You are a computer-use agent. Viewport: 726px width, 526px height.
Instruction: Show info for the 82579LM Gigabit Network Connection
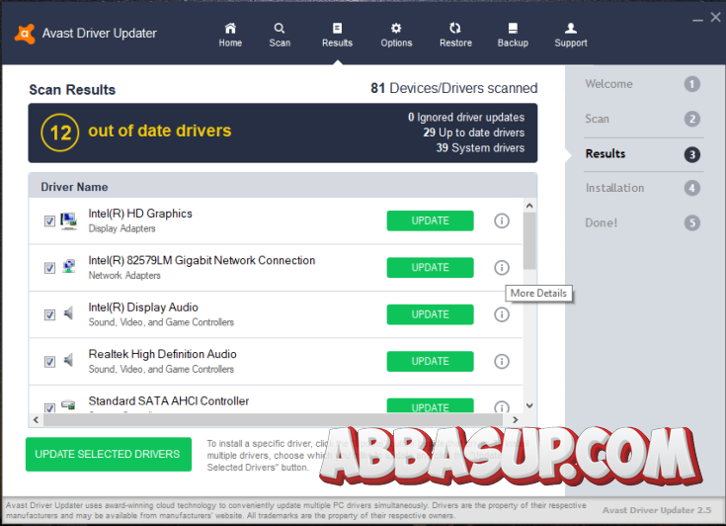[x=502, y=267]
